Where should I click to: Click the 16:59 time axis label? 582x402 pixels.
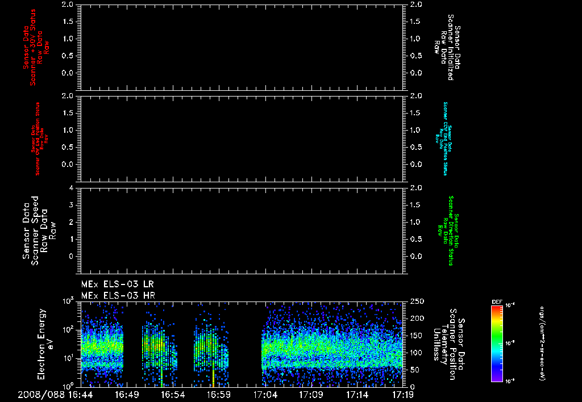coord(219,395)
